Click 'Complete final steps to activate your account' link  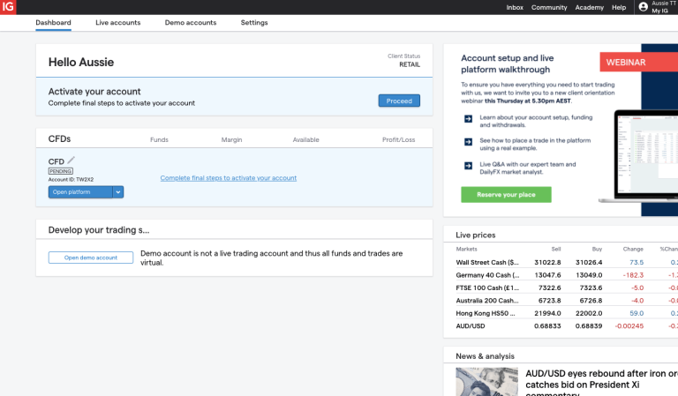[228, 178]
